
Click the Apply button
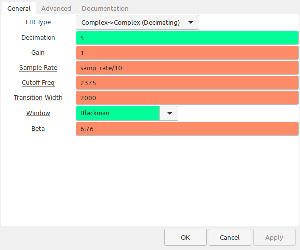click(x=274, y=237)
